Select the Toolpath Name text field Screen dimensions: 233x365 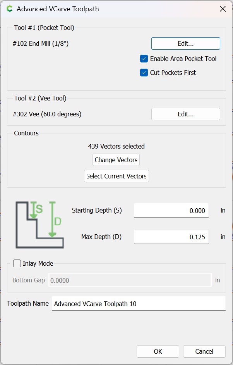coord(139,304)
